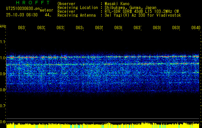
Task: Click the 0632 time marker
Action: tap(41, 28)
